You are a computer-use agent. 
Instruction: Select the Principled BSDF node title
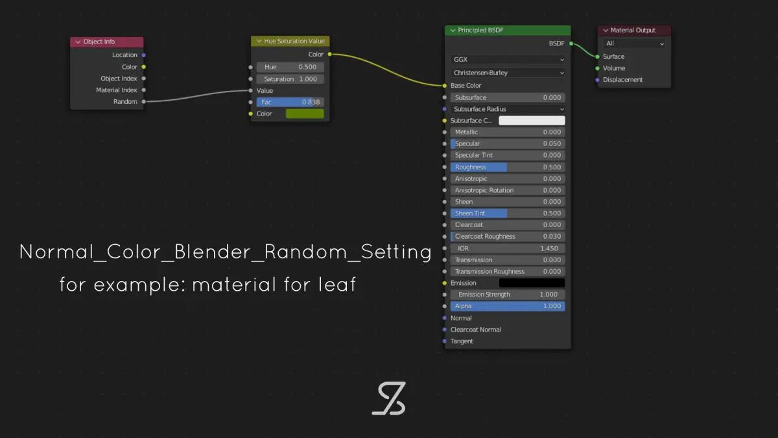click(x=480, y=30)
